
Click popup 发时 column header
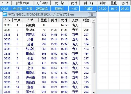(x=64, y=20)
